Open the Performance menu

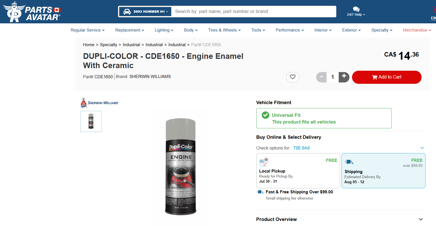[x=290, y=30]
